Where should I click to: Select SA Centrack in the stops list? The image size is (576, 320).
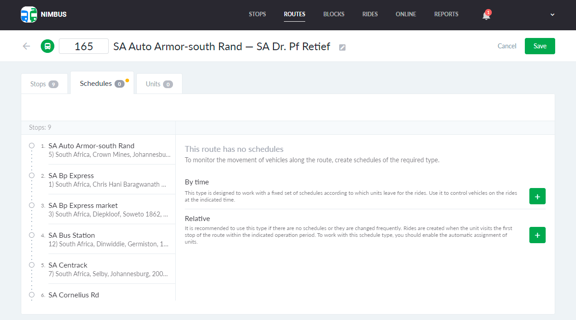tap(68, 265)
